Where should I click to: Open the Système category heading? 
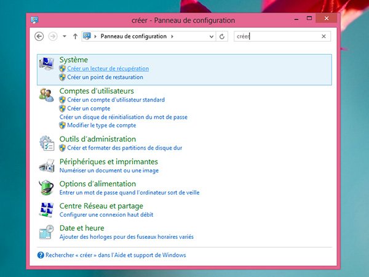pyautogui.click(x=74, y=60)
